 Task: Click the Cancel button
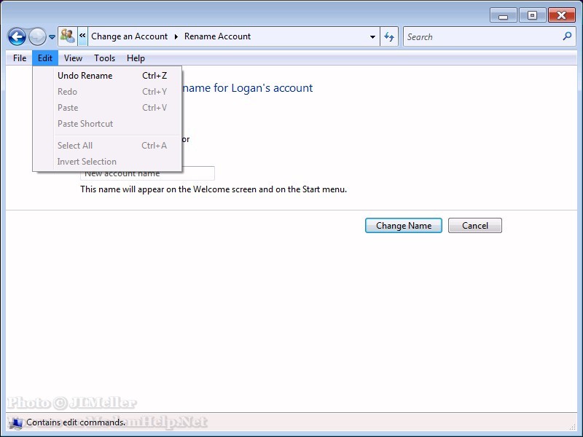point(475,226)
